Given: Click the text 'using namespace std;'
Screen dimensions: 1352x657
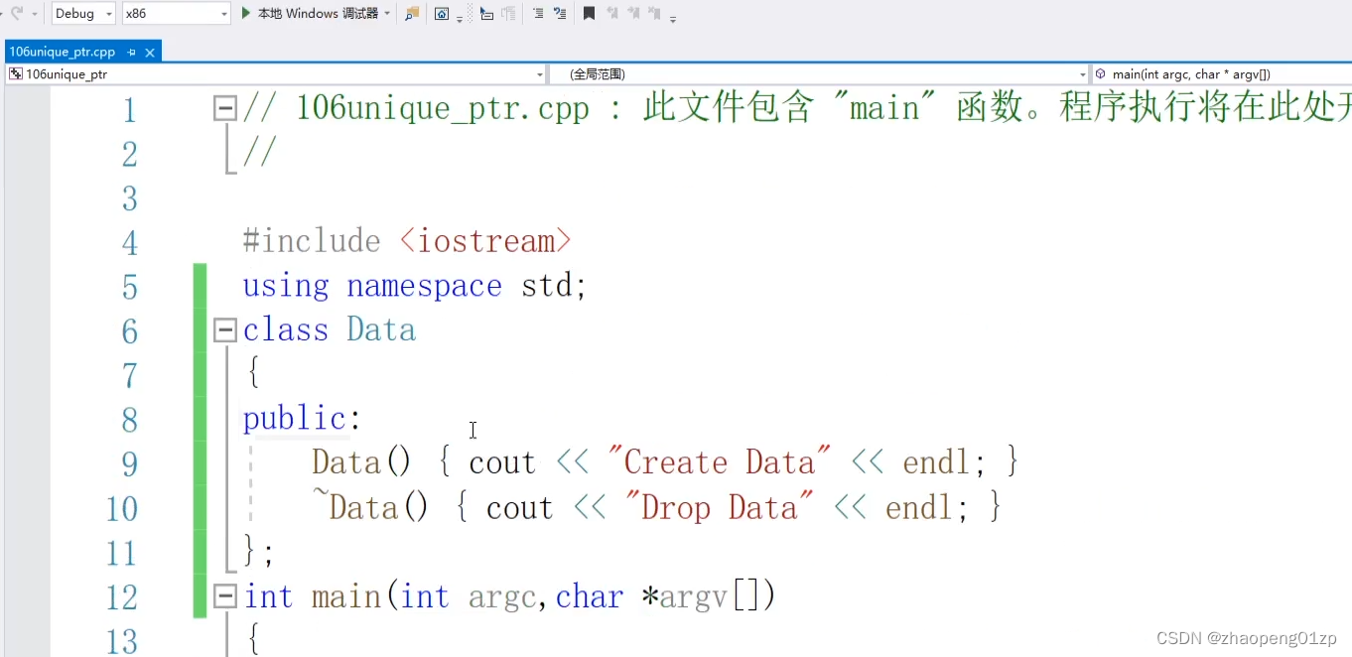Looking at the screenshot, I should [415, 286].
